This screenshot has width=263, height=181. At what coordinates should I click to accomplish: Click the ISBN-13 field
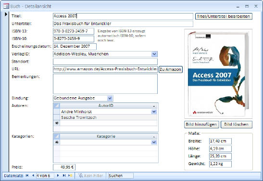point(74,31)
